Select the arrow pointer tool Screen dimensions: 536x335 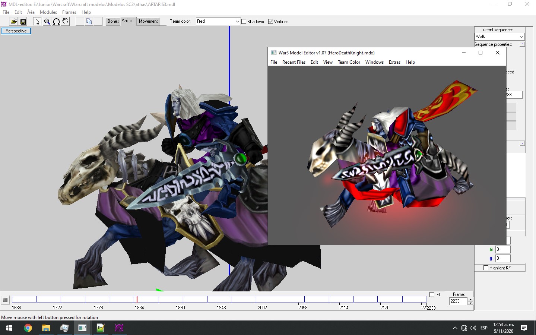[37, 22]
